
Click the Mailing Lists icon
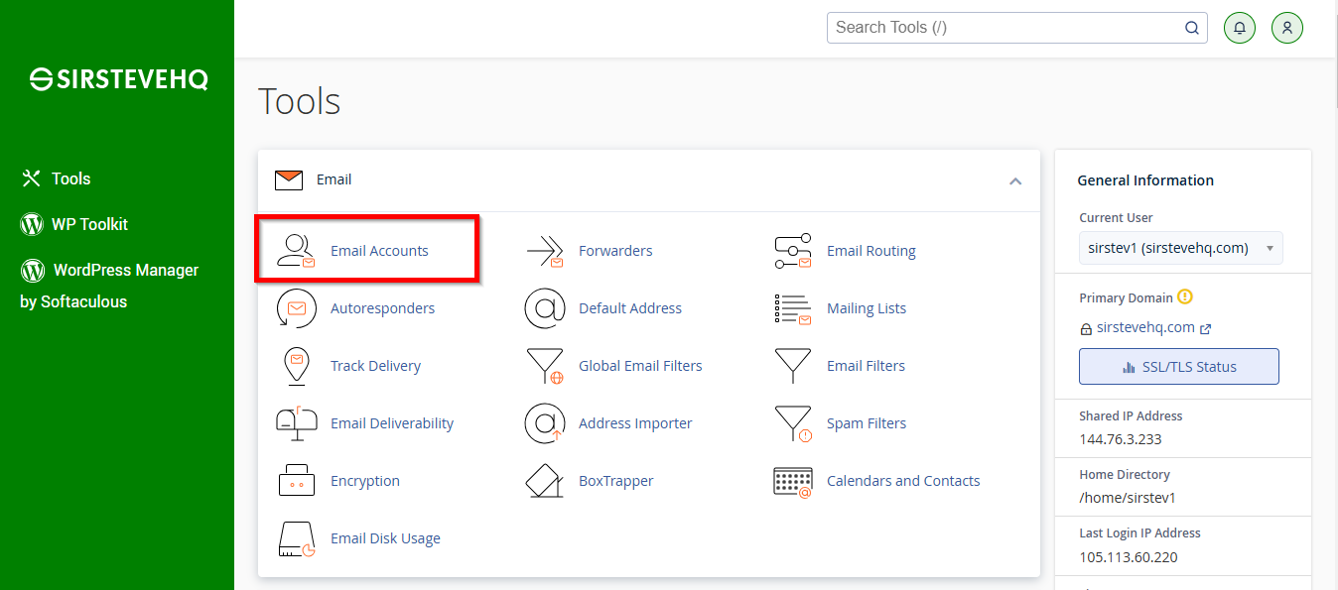[792, 308]
